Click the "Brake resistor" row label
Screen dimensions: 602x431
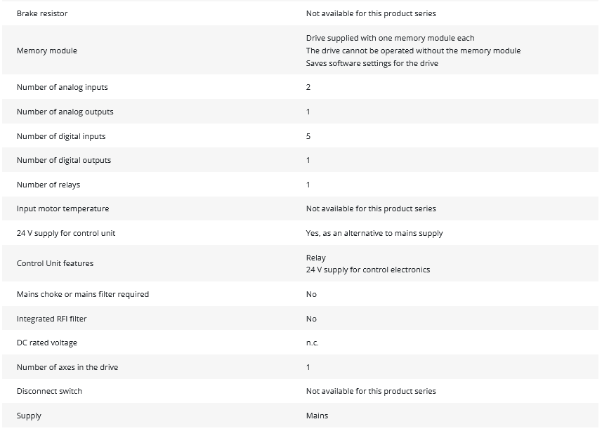[42, 13]
